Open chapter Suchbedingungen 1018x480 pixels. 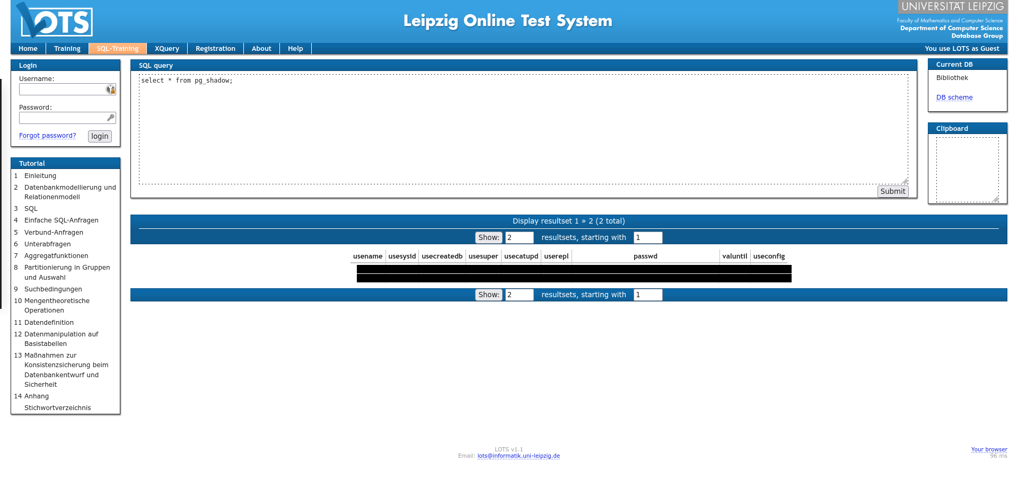click(x=53, y=289)
